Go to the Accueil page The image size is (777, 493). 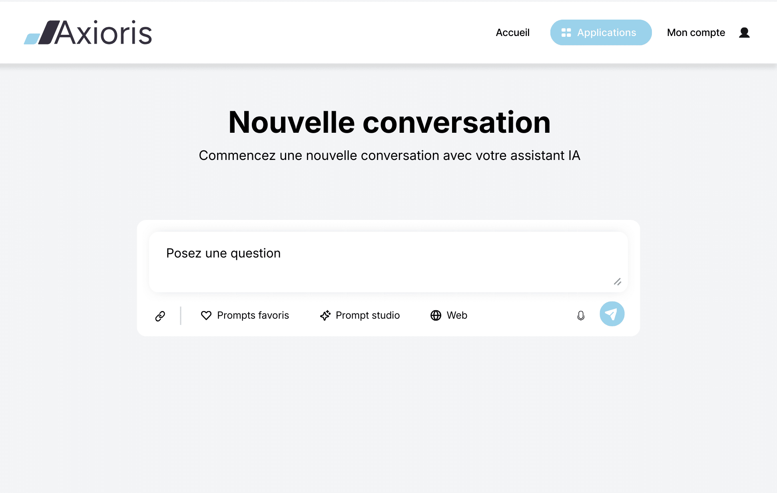[x=512, y=32]
